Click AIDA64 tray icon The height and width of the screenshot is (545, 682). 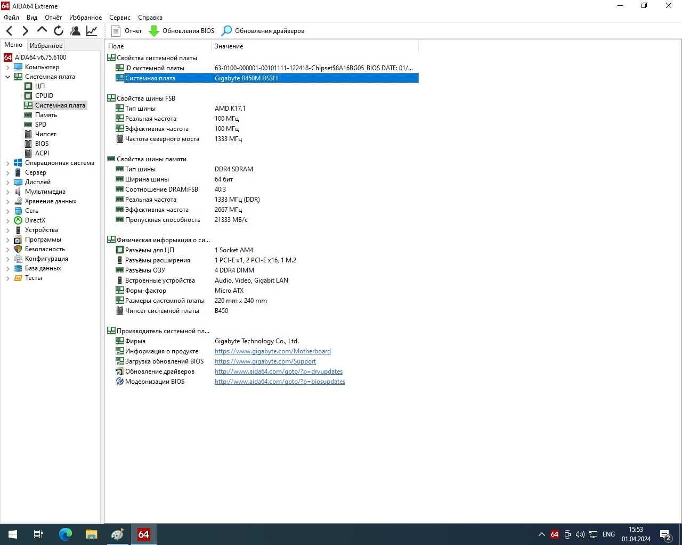pos(555,534)
